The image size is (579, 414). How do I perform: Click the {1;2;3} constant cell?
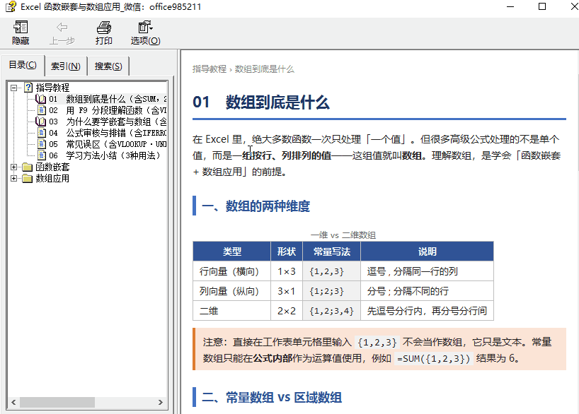[331, 291]
